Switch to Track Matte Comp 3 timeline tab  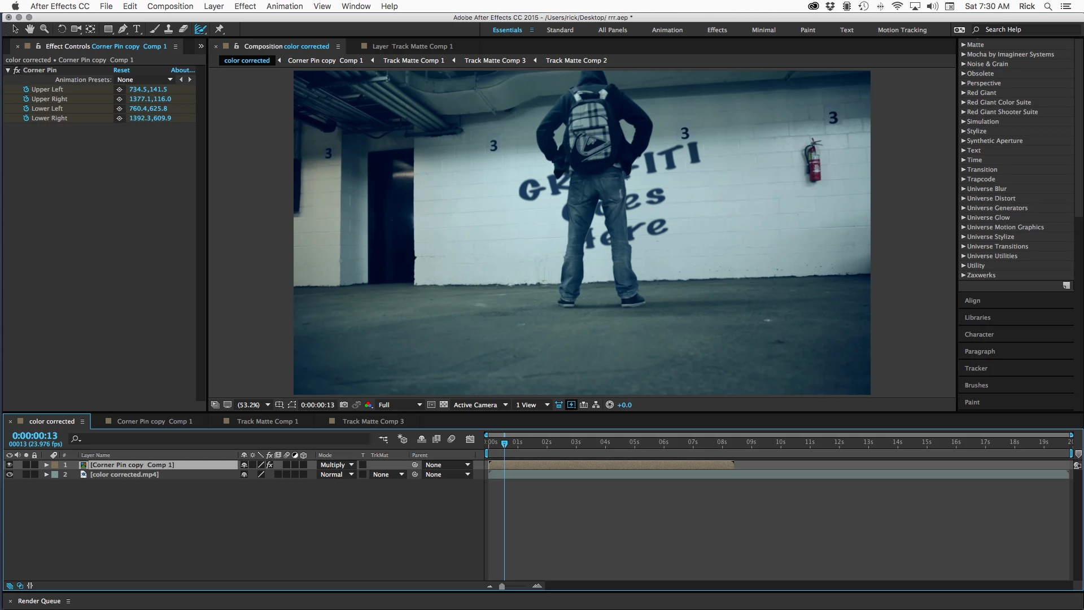tap(373, 421)
